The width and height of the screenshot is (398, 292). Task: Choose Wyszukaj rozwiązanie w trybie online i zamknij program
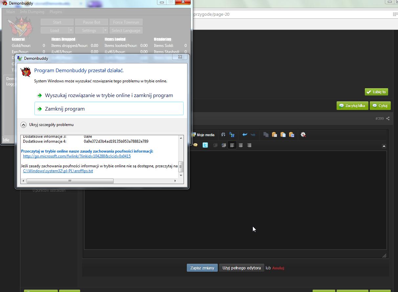(109, 95)
